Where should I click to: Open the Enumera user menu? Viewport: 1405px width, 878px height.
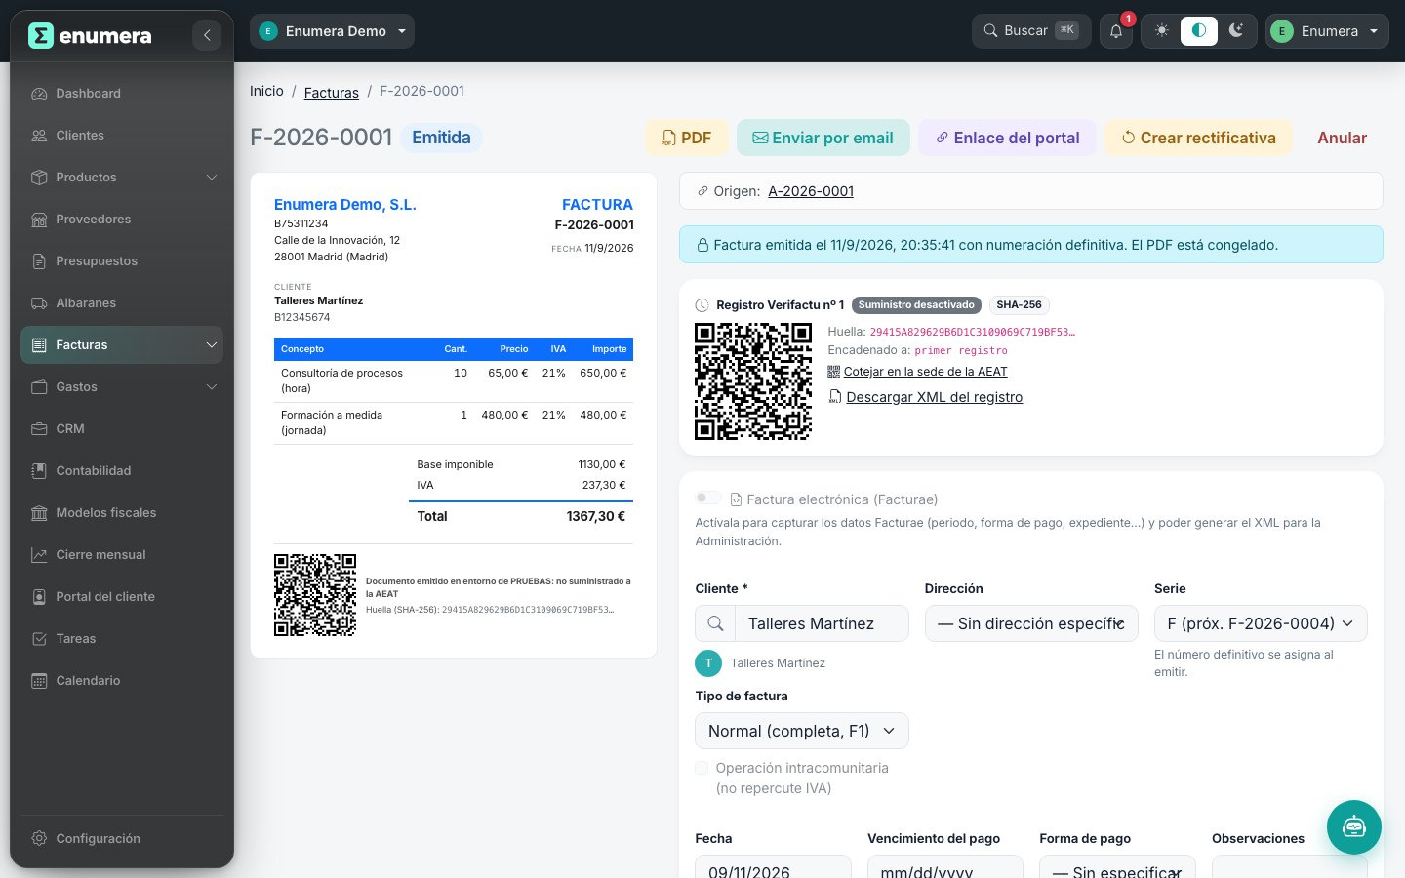1327,31
